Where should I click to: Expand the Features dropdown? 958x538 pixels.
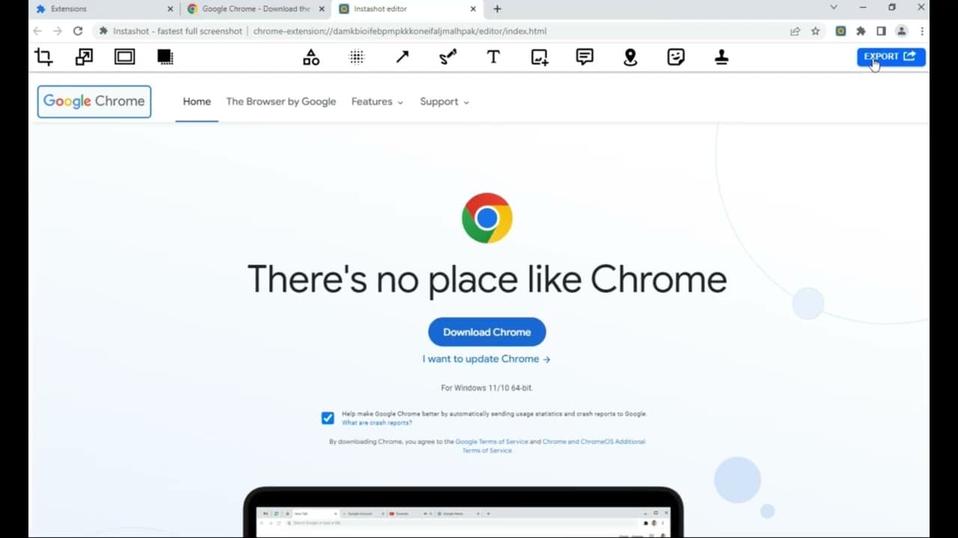click(x=377, y=102)
